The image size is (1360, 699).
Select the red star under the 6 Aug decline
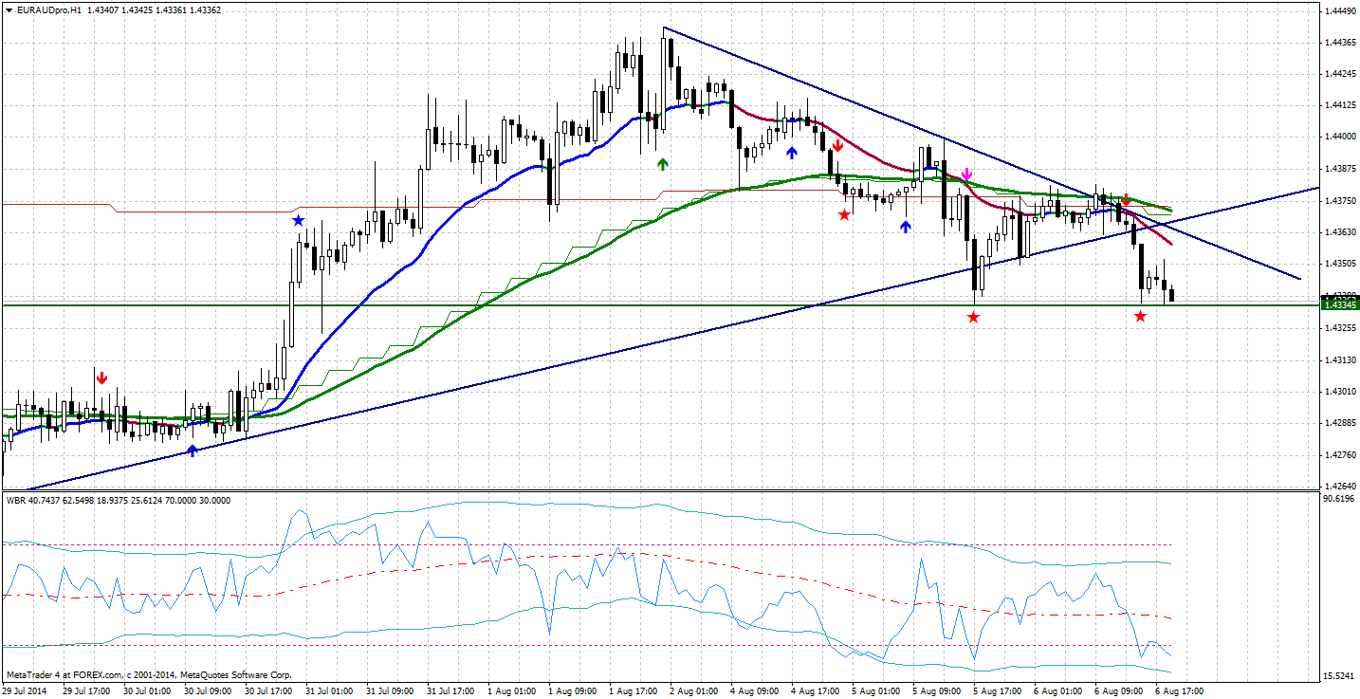pos(1139,316)
